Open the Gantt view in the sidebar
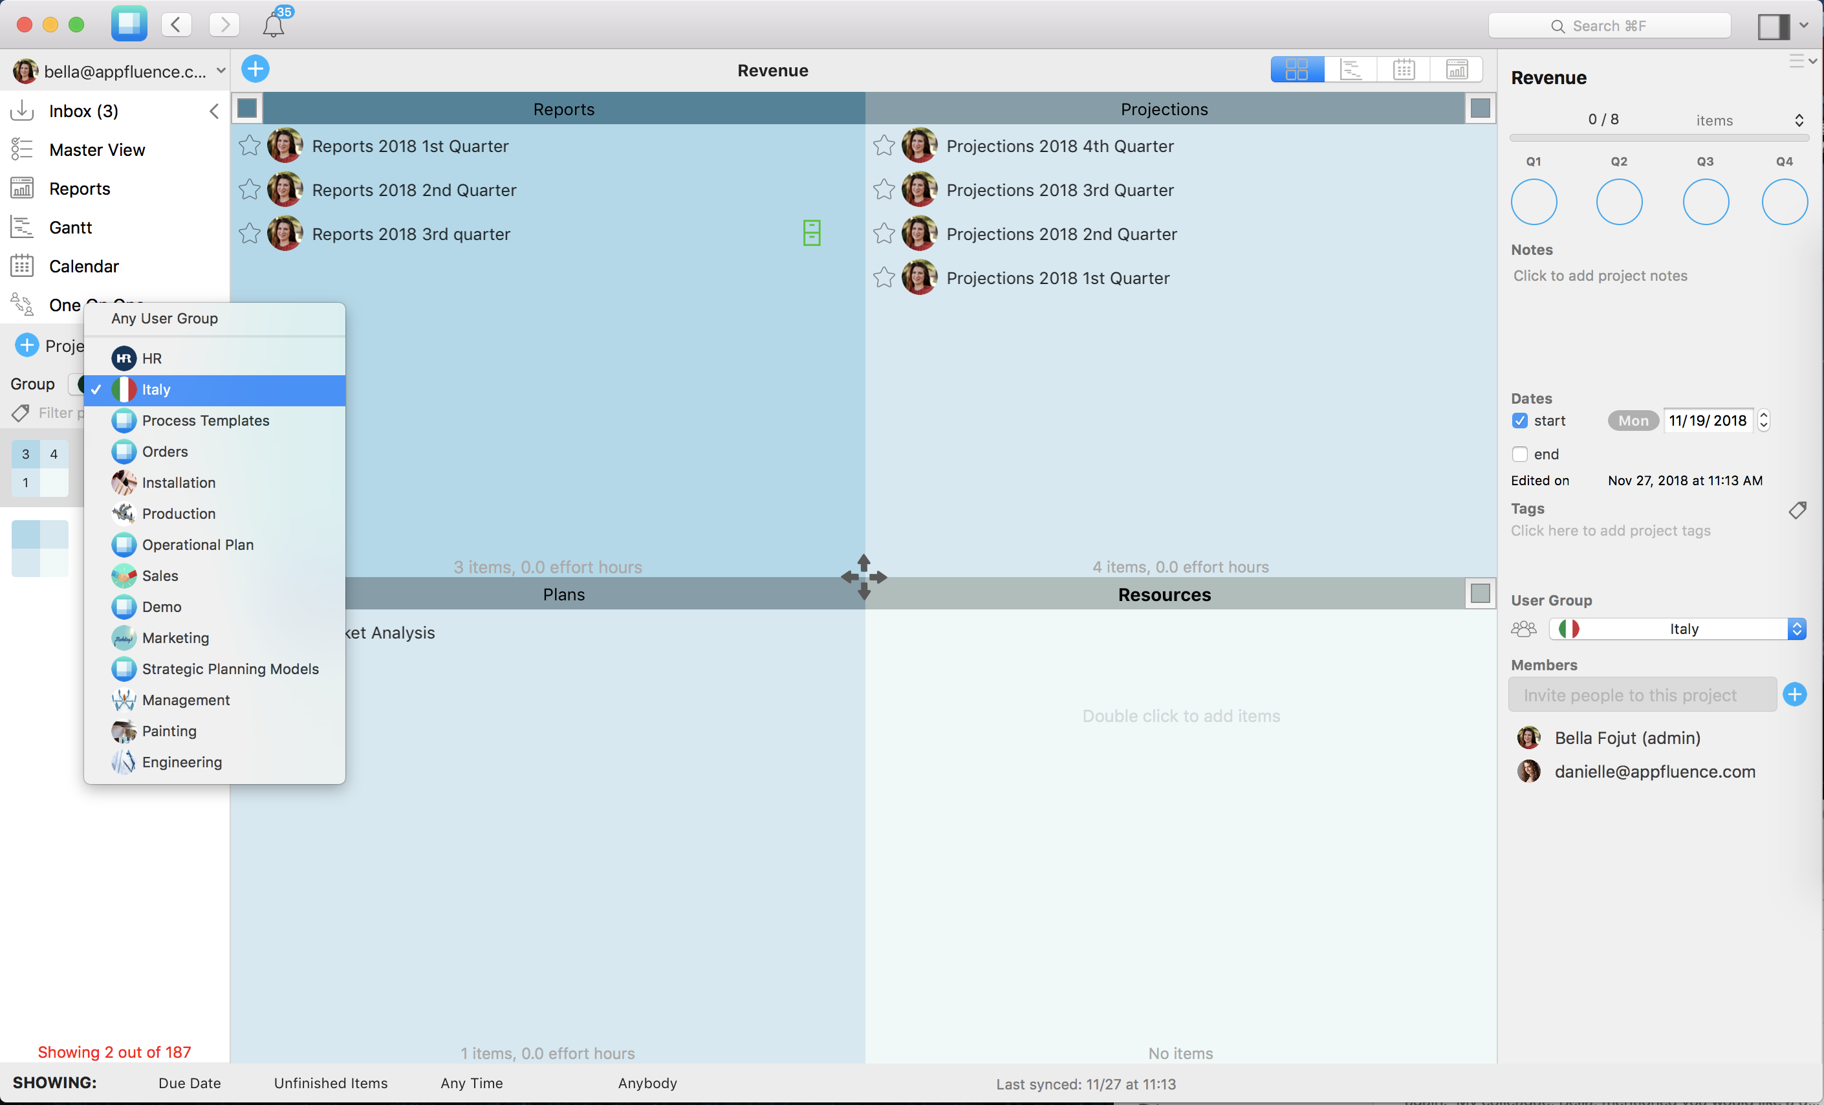 tap(71, 227)
